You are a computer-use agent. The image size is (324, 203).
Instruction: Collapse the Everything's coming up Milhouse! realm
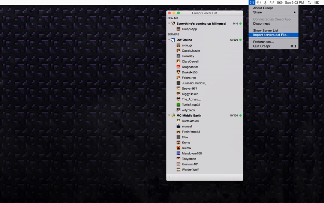(168, 24)
